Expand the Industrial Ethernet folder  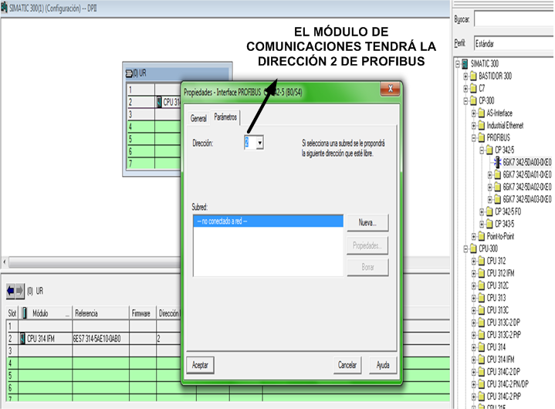[474, 126]
